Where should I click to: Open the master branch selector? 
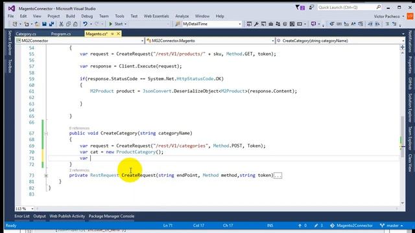tap(392, 225)
